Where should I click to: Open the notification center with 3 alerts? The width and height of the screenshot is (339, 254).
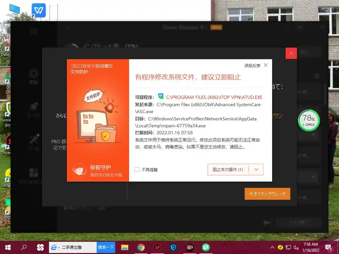click(329, 247)
